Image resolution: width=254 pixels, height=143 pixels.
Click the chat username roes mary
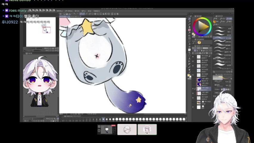18,10
